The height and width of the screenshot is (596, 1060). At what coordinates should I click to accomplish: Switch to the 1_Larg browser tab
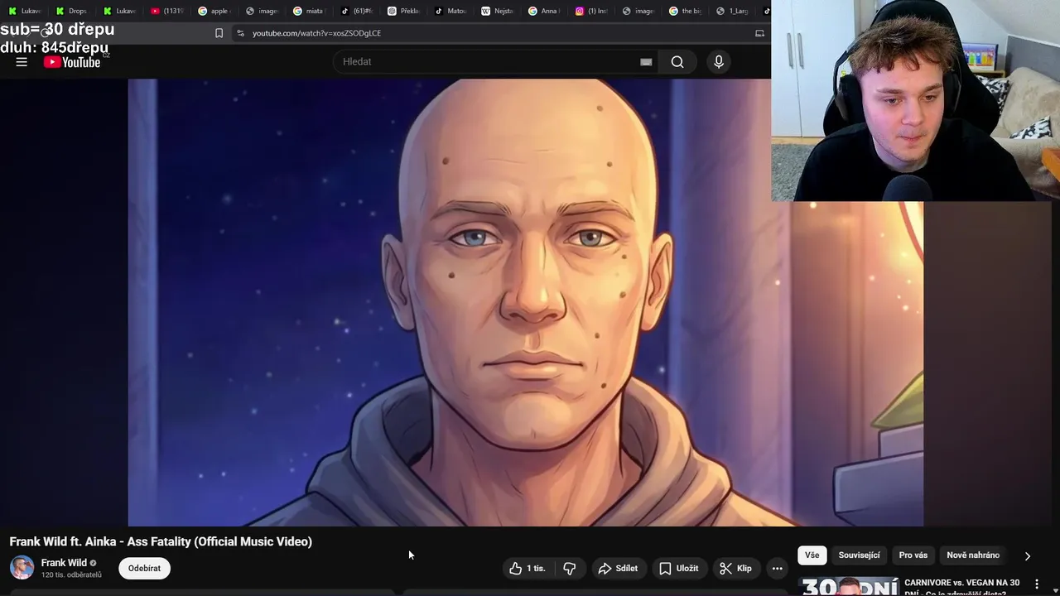(x=733, y=11)
